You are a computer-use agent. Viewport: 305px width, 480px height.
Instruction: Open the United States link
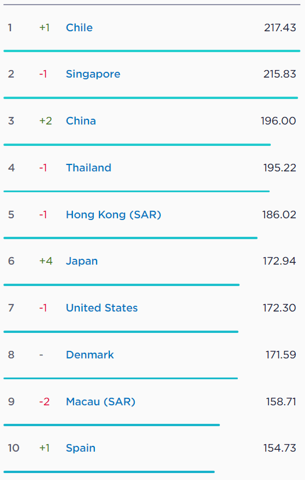[x=101, y=308]
